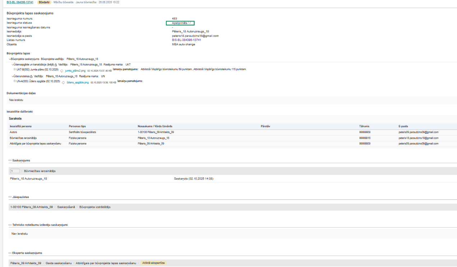Viewport: 457px width, 267px height.
Task: Click the download icon before jumta_plāns2.png
Action: 62,71
